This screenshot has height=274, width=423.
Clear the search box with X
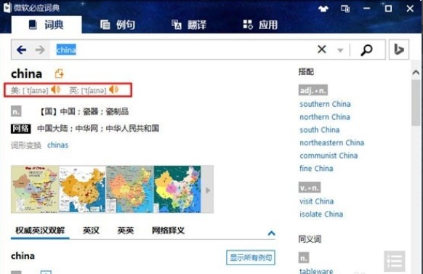click(322, 49)
